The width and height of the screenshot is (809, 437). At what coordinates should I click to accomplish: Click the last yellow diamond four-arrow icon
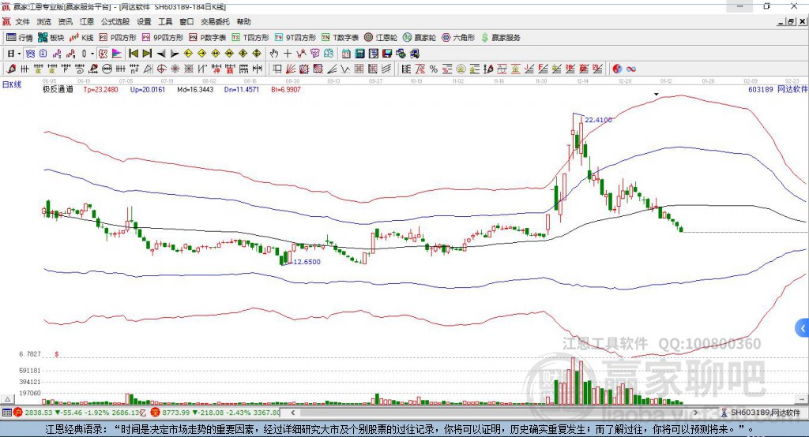coord(257,54)
